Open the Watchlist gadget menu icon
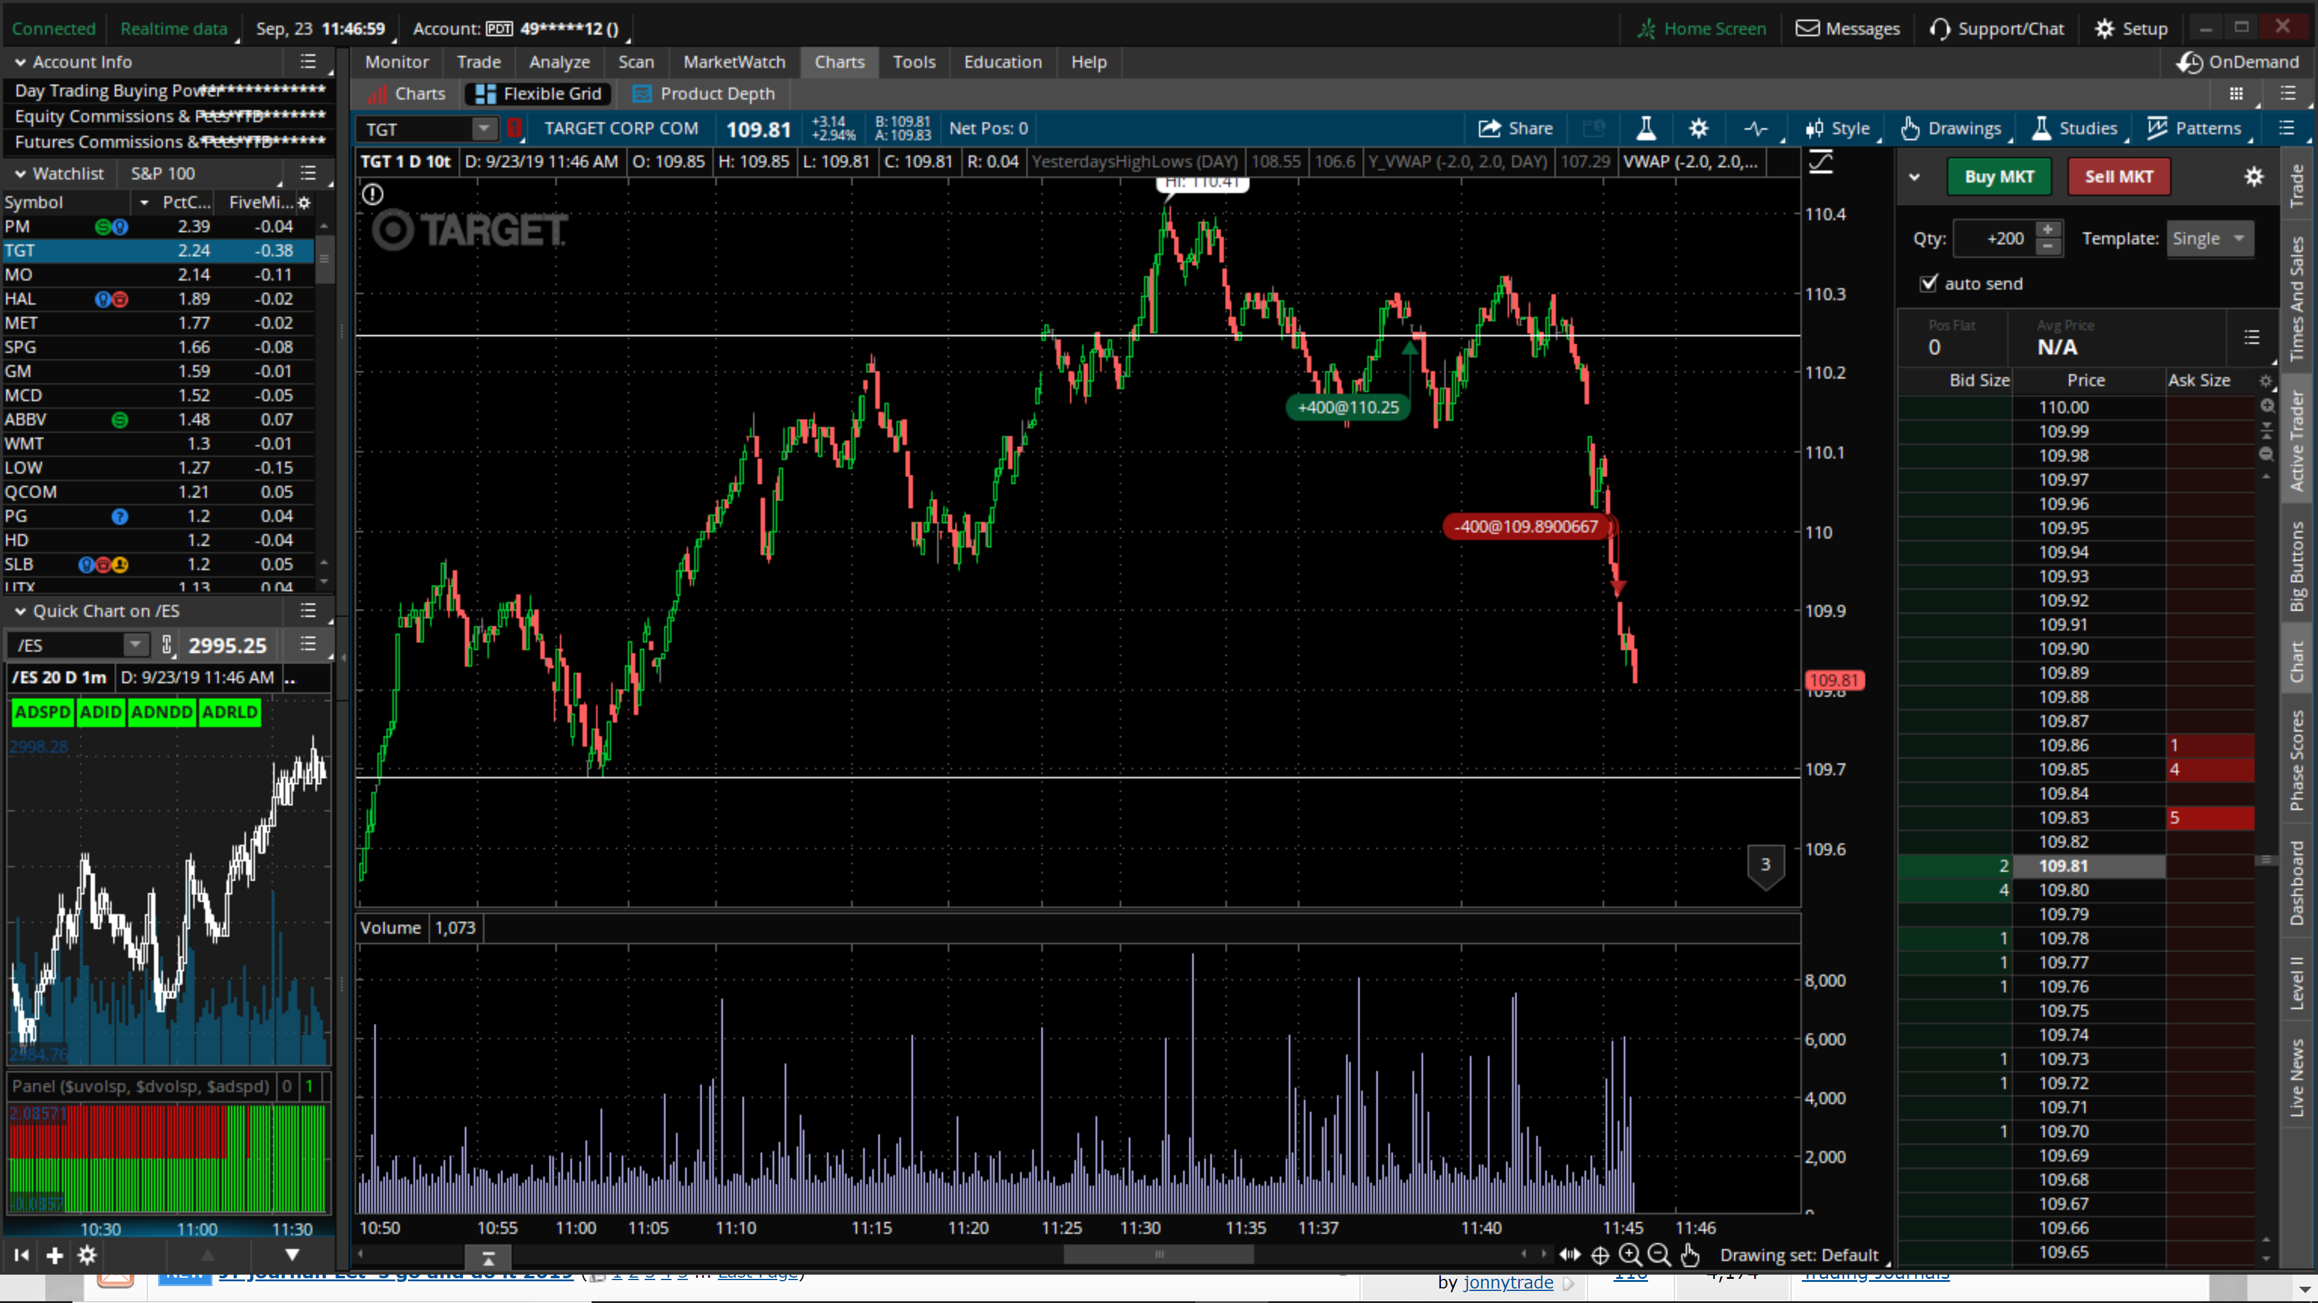Screen dimensions: 2318x1303 [x=308, y=173]
